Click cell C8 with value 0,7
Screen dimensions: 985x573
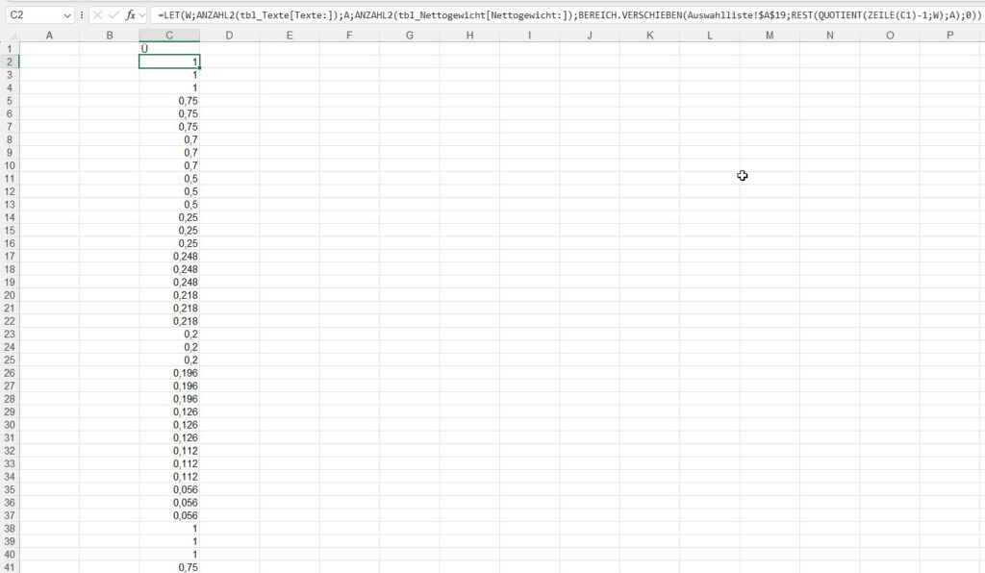tap(169, 139)
